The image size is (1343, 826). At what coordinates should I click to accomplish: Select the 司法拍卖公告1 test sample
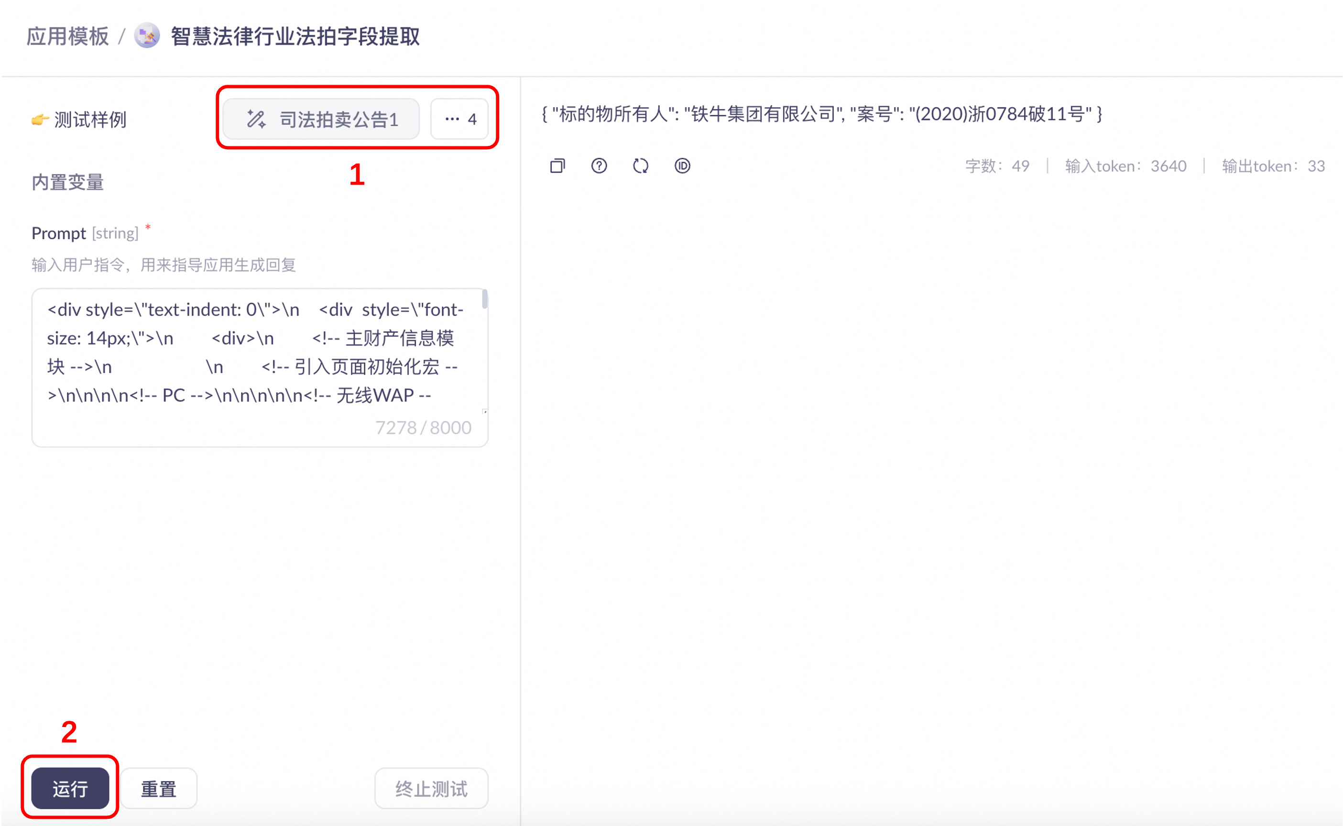321,119
